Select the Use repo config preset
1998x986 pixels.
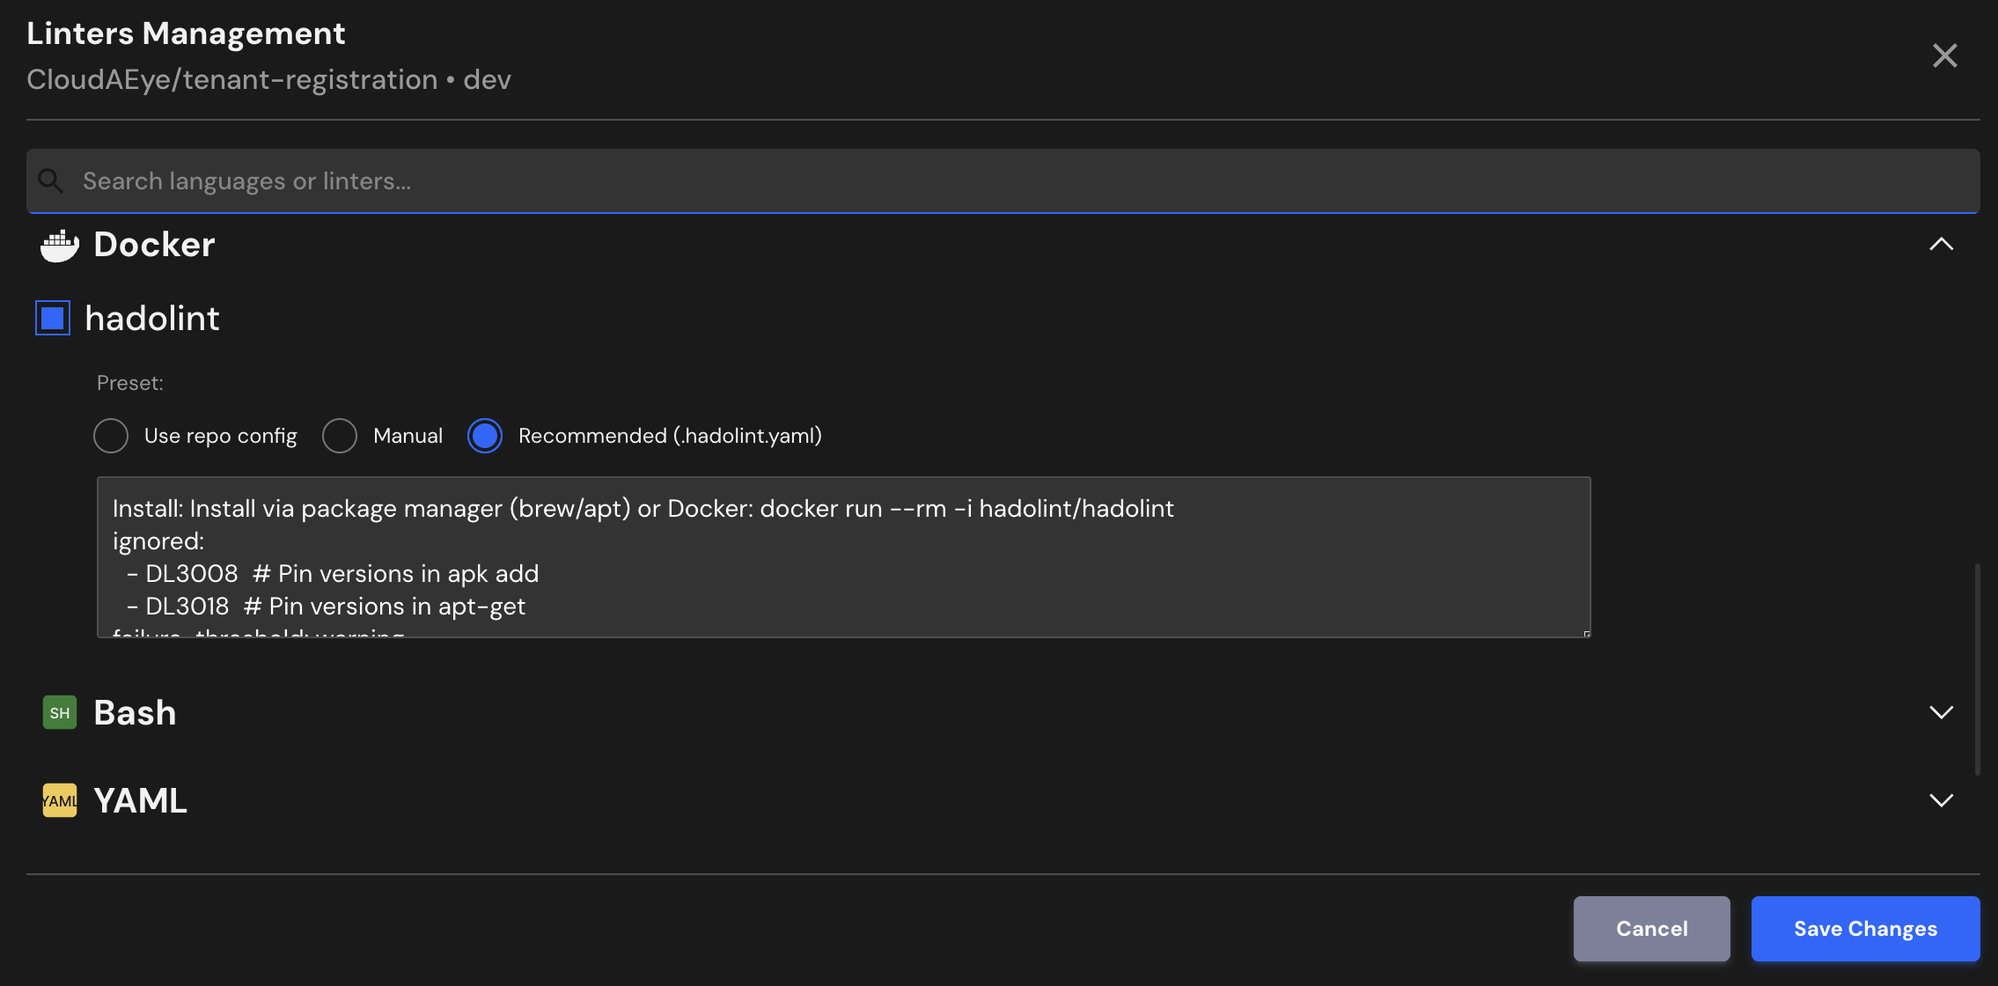tap(111, 436)
